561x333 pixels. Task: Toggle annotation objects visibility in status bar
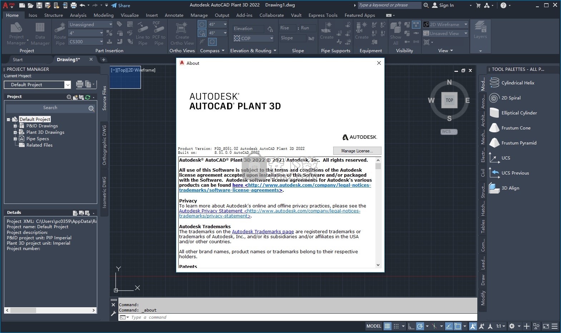(473, 326)
